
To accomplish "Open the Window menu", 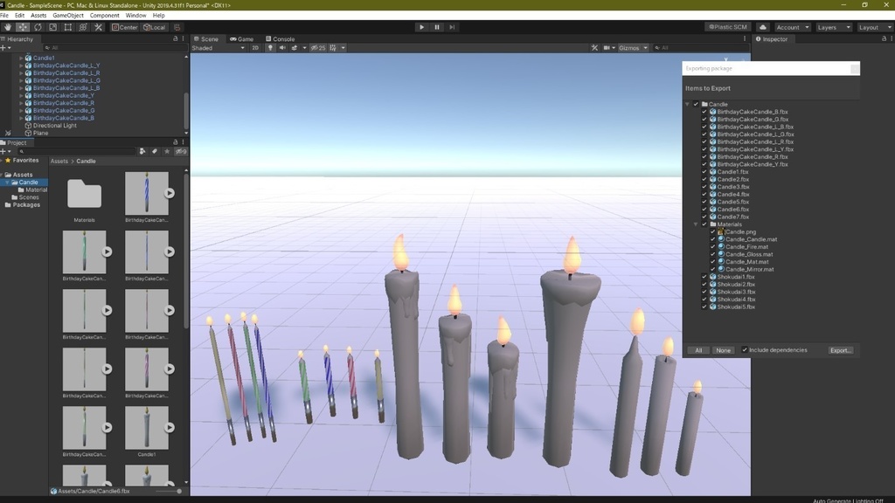I will (135, 16).
